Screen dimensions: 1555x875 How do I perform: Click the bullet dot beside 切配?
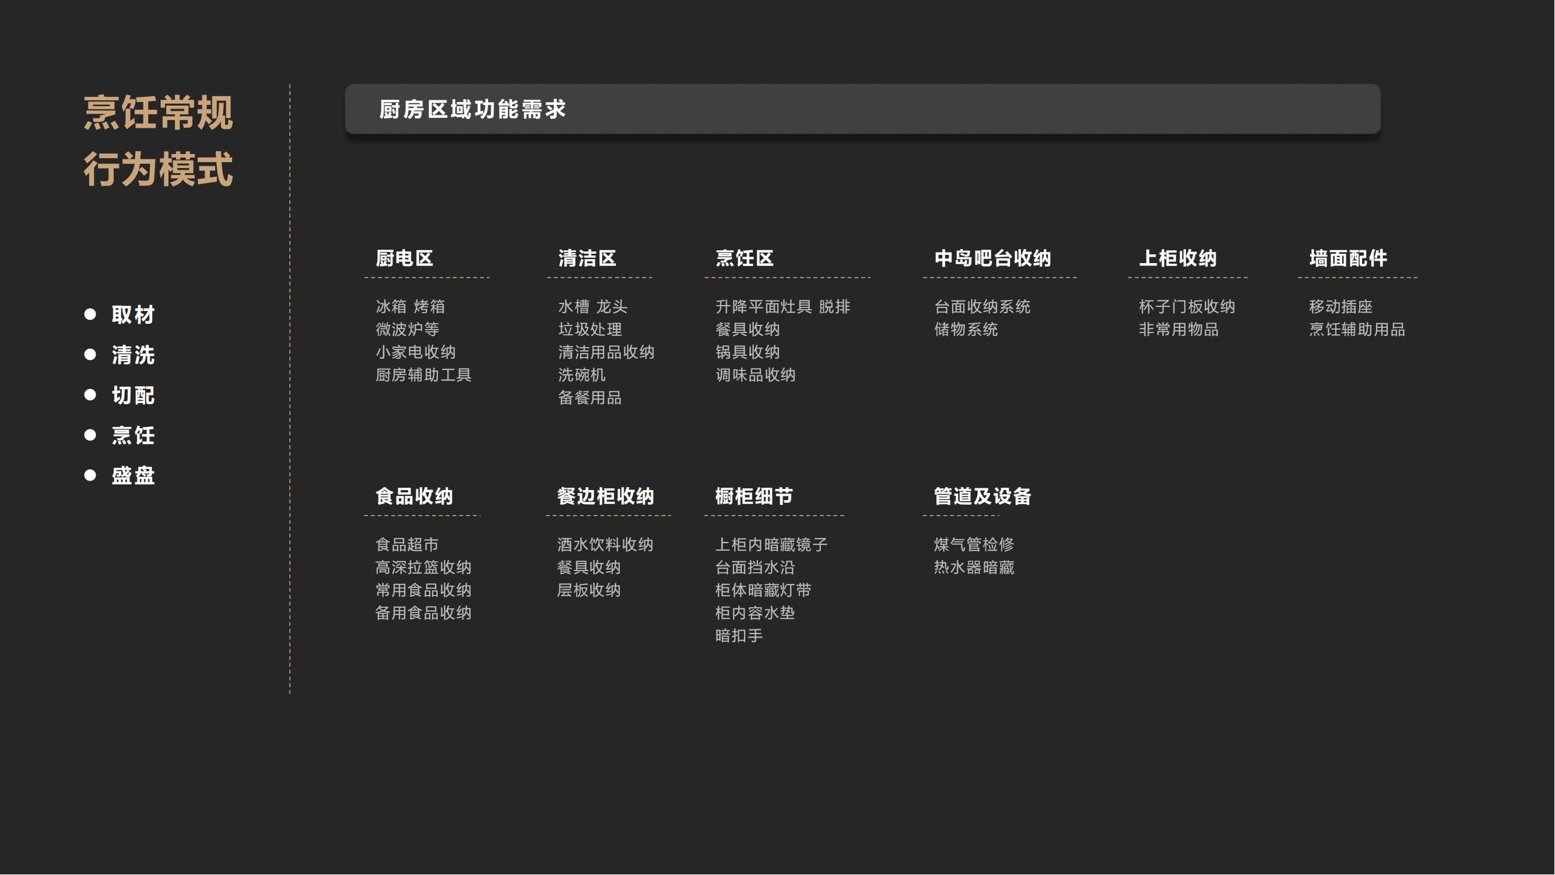(x=90, y=395)
